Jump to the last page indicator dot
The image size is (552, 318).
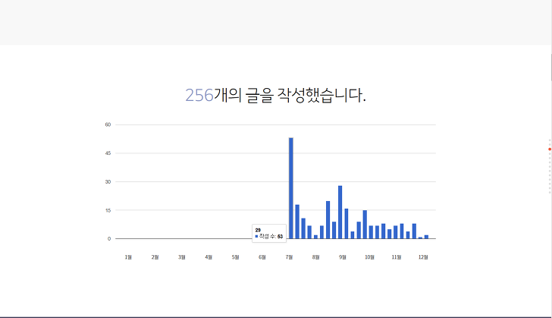550,193
